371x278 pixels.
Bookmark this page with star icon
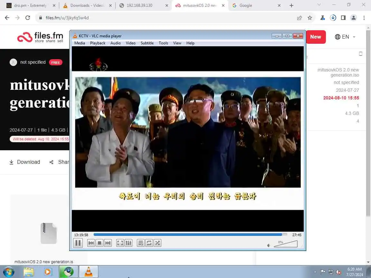tap(310, 18)
